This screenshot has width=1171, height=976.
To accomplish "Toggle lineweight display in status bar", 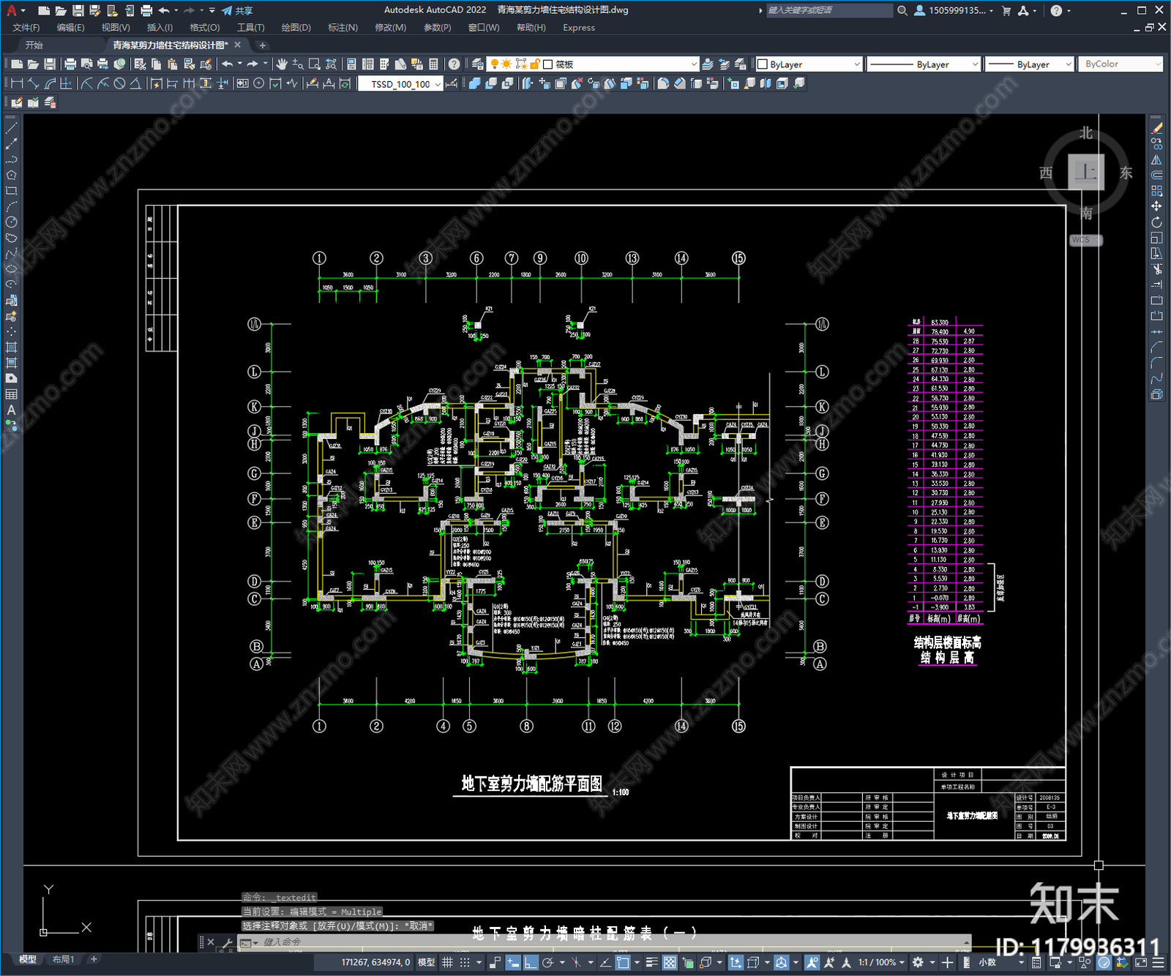I will [x=651, y=962].
